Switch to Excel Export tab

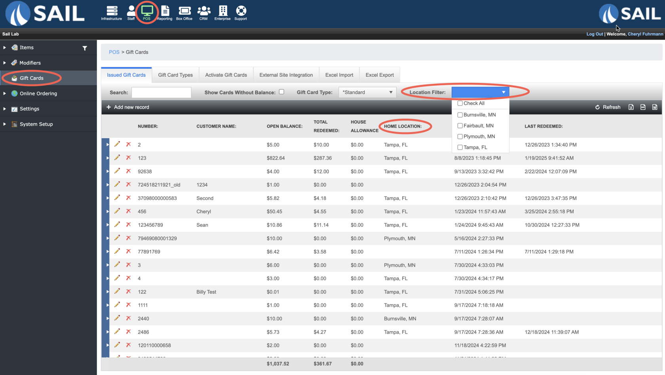pyautogui.click(x=380, y=75)
